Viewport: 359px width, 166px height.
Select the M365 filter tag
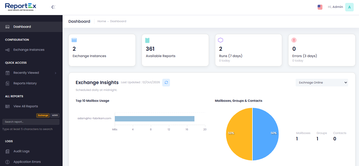pos(55,116)
